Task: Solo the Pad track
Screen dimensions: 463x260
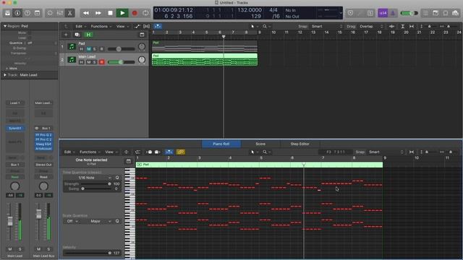Action: (x=95, y=49)
